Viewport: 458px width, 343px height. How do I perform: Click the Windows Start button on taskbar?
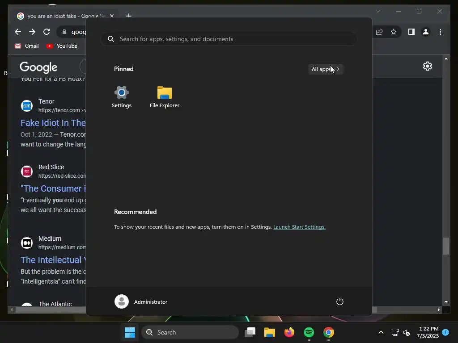(x=130, y=332)
